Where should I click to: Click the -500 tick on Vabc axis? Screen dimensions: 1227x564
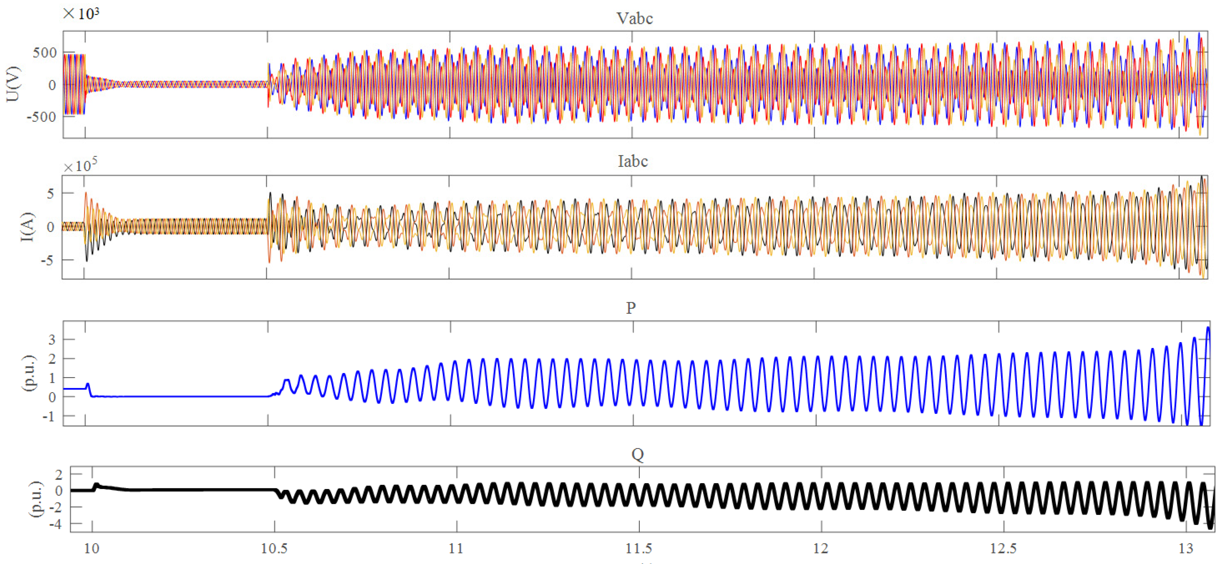pos(41,117)
